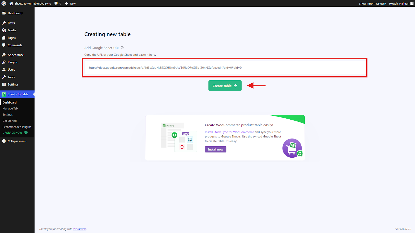415x233 pixels.
Task: Open the site home icon in admin bar
Action: (x=11, y=4)
